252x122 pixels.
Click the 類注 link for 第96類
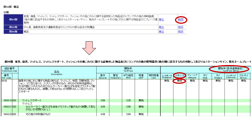point(161,32)
